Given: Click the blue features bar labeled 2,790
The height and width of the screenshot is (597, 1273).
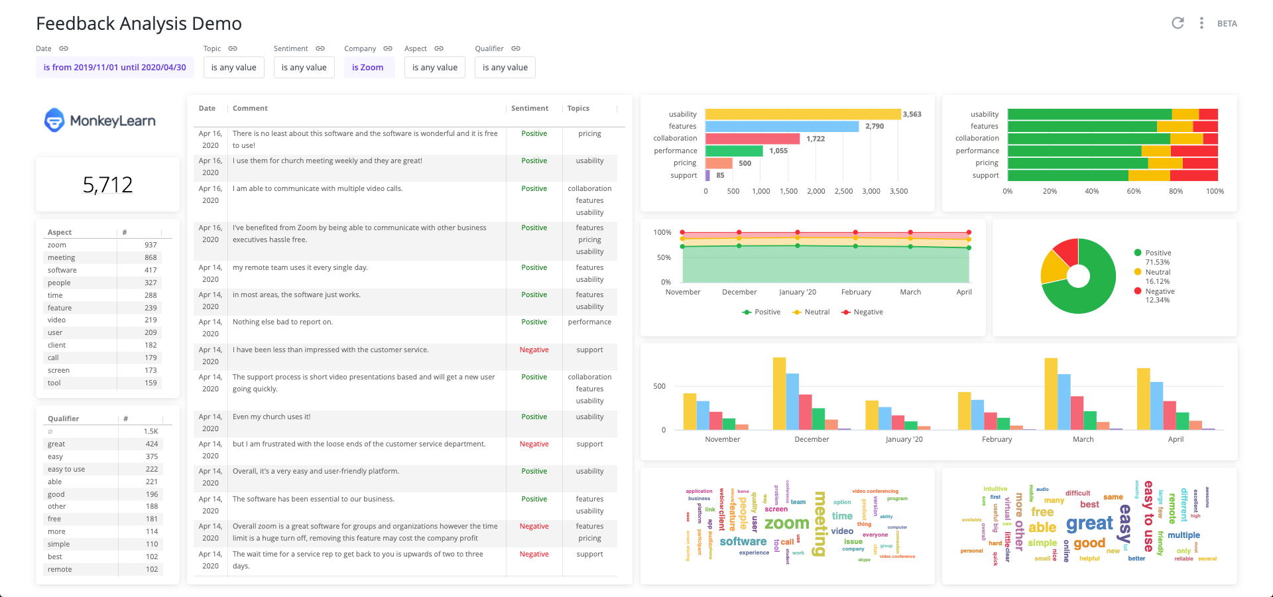Looking at the screenshot, I should point(782,126).
